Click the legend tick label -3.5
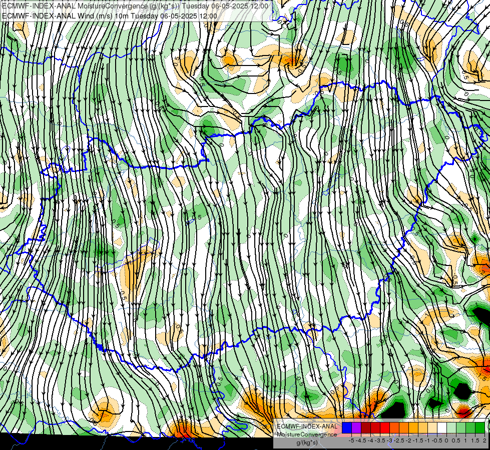Viewport: 490px width, 450px height. [x=380, y=440]
